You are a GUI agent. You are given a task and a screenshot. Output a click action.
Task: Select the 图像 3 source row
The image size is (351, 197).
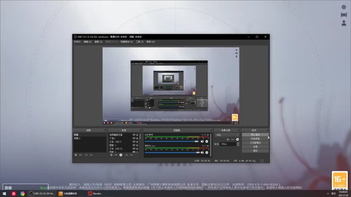(x=124, y=145)
